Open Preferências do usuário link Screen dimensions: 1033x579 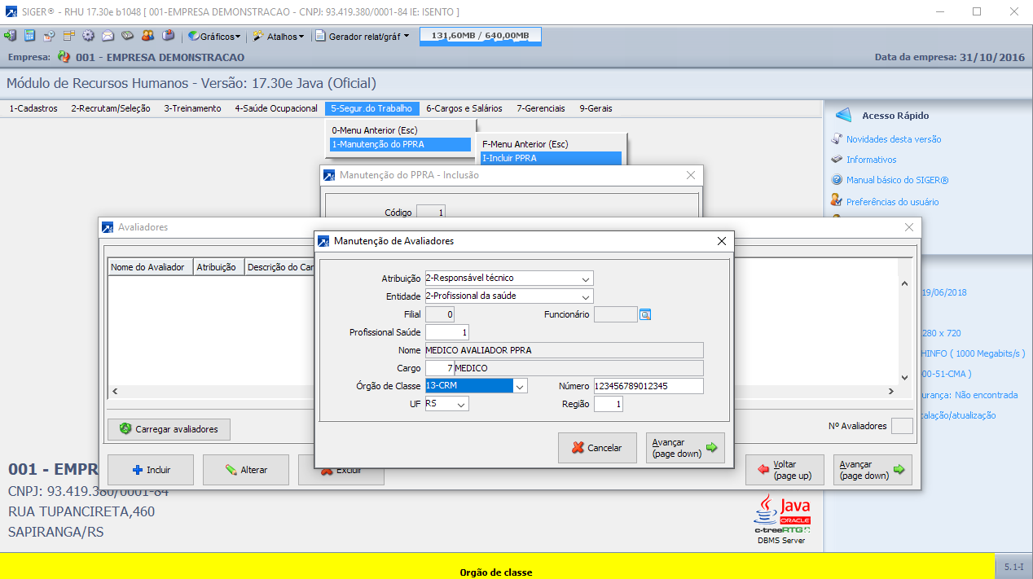(892, 201)
